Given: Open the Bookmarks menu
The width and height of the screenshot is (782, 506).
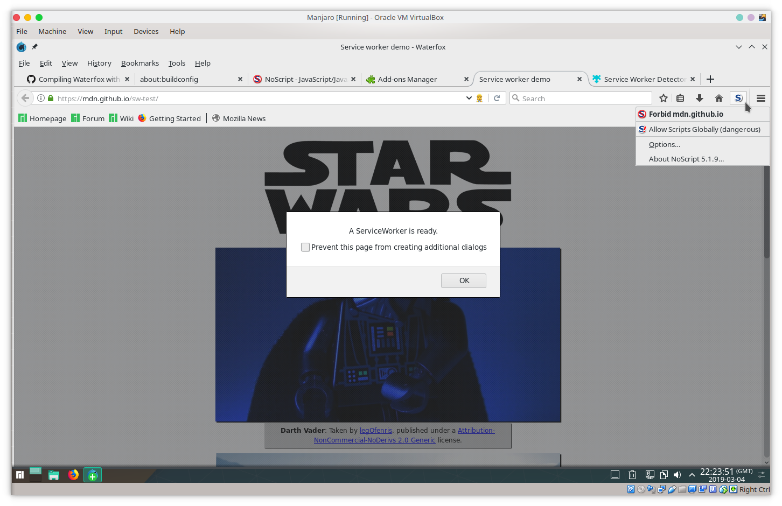Looking at the screenshot, I should point(140,63).
